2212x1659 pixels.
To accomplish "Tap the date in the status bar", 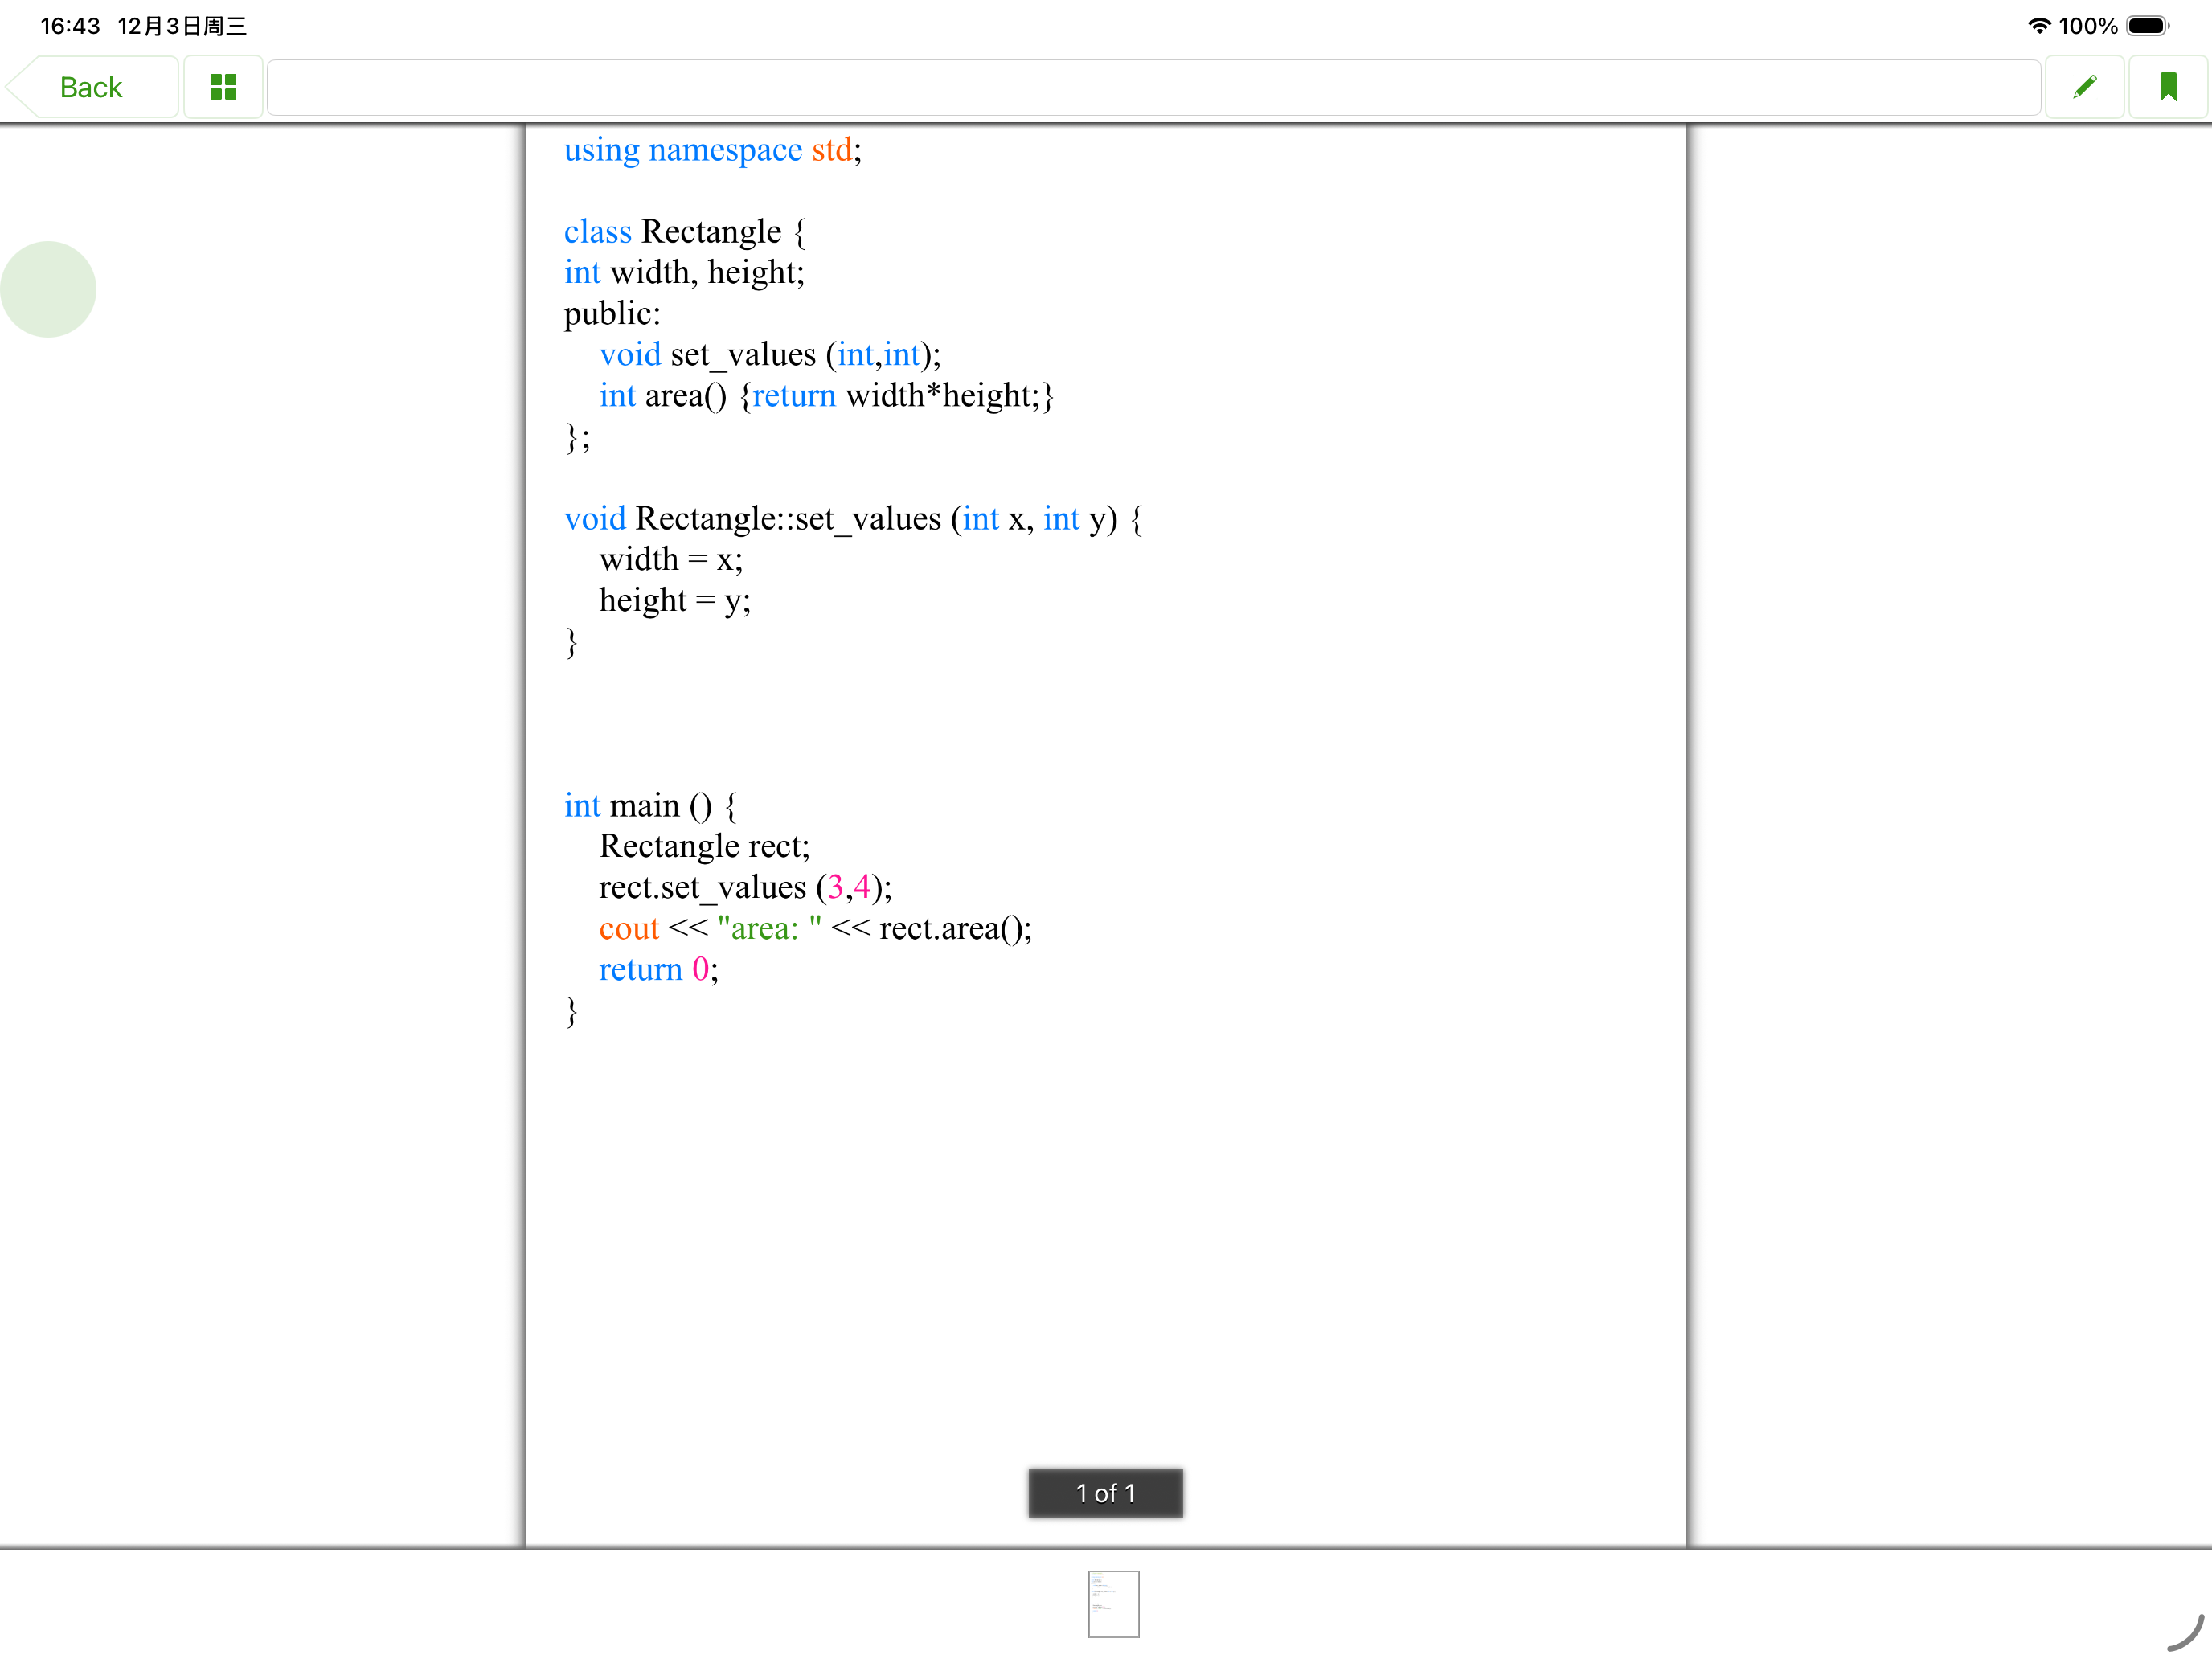I will coord(182,26).
